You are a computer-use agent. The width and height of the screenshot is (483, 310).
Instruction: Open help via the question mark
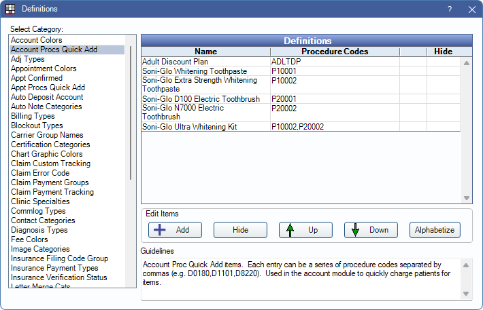450,9
